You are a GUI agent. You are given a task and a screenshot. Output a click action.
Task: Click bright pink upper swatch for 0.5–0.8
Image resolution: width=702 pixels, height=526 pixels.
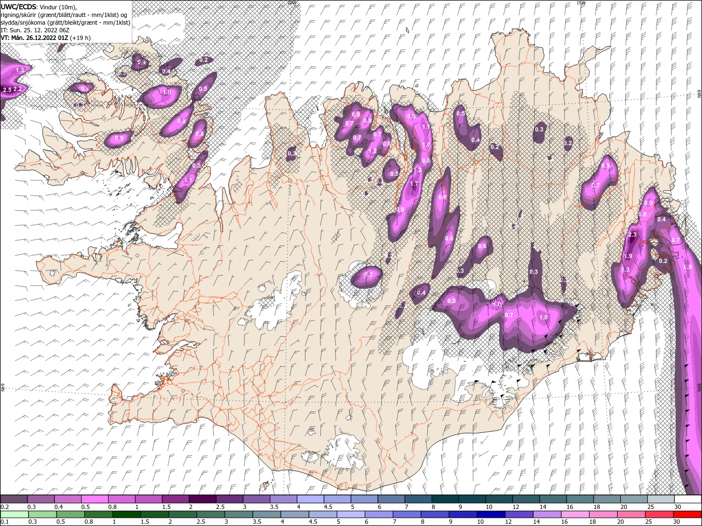pos(94,499)
